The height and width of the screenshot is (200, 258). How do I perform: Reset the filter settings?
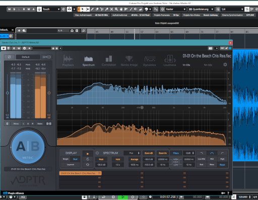pos(222,165)
